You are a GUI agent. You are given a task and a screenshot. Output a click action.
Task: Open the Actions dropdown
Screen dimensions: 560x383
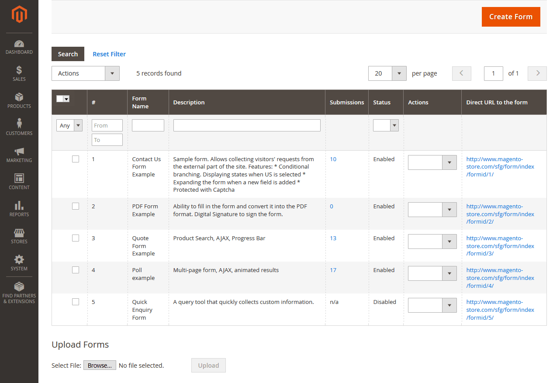pyautogui.click(x=85, y=73)
